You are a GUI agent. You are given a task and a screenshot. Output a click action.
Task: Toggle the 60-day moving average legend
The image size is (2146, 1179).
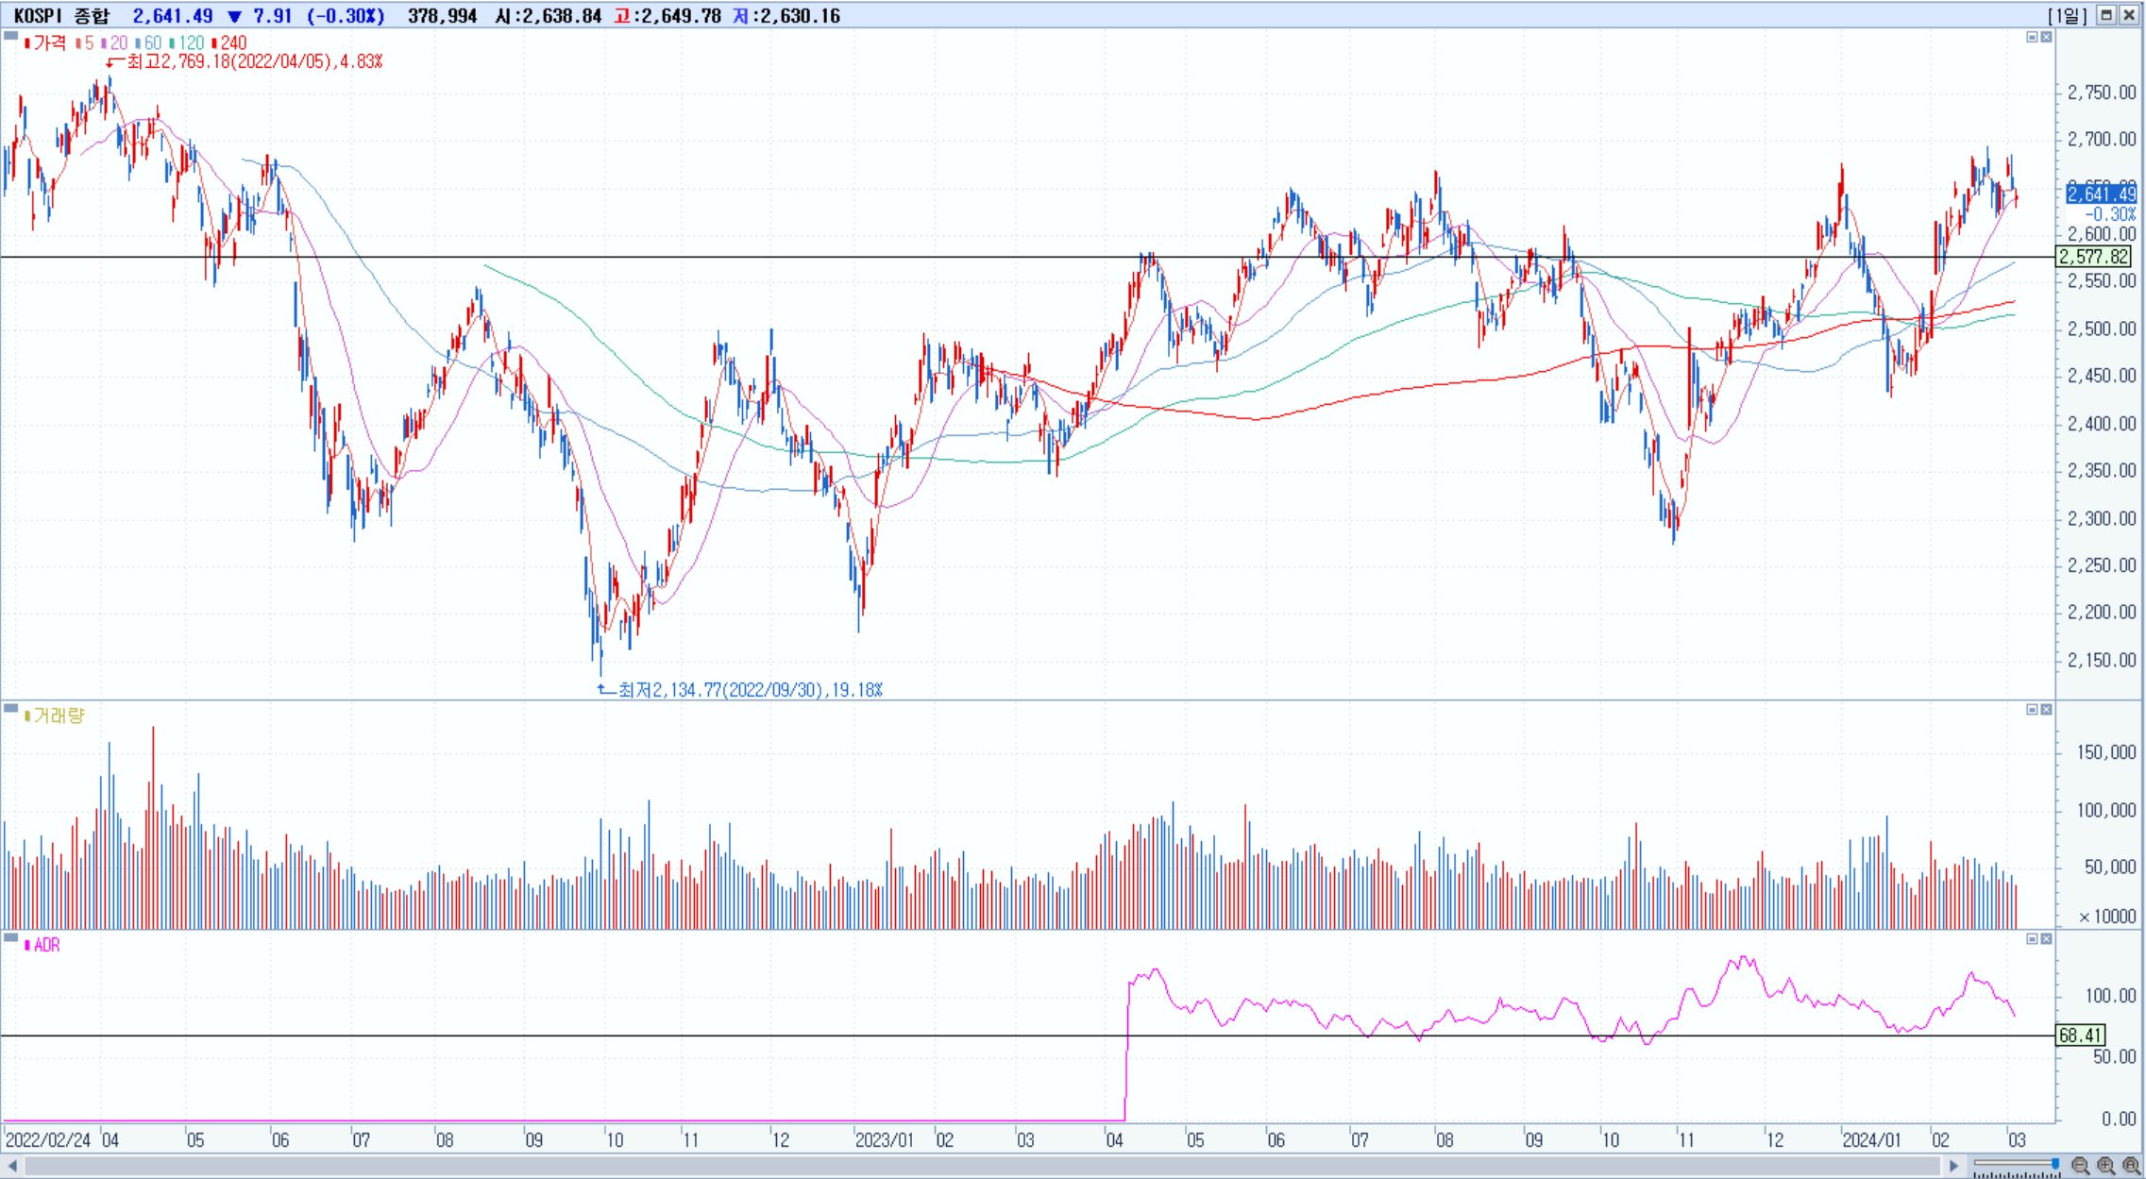(x=149, y=43)
